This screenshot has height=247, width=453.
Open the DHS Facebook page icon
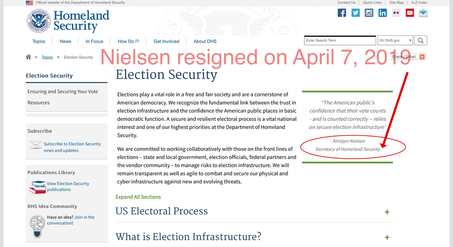point(342,13)
